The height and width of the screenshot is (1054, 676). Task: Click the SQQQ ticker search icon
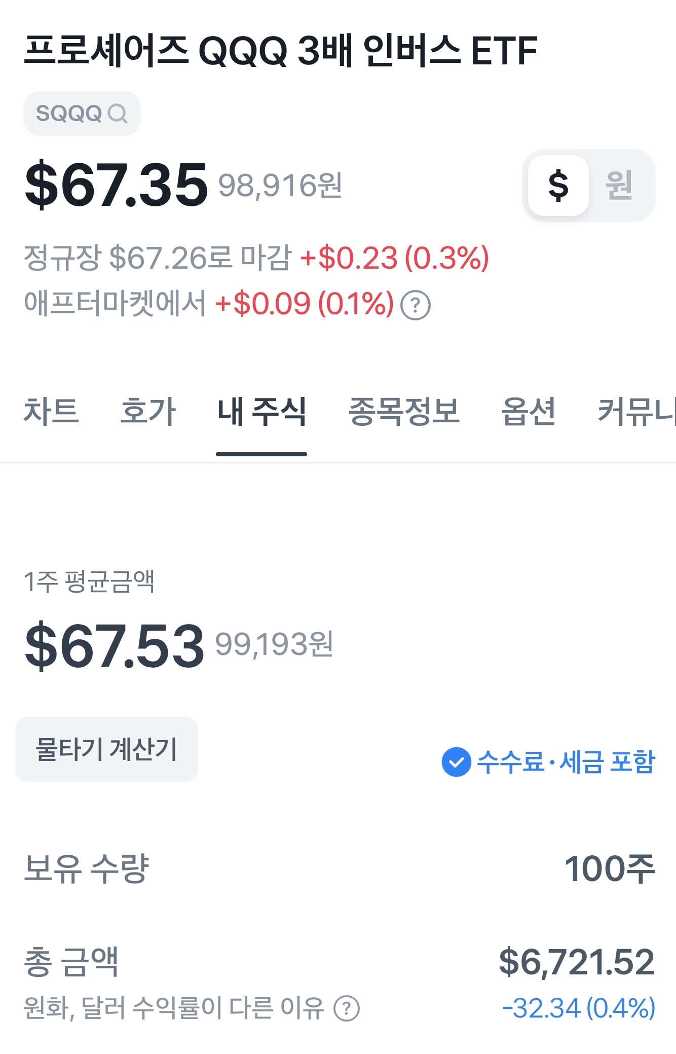pyautogui.click(x=117, y=114)
